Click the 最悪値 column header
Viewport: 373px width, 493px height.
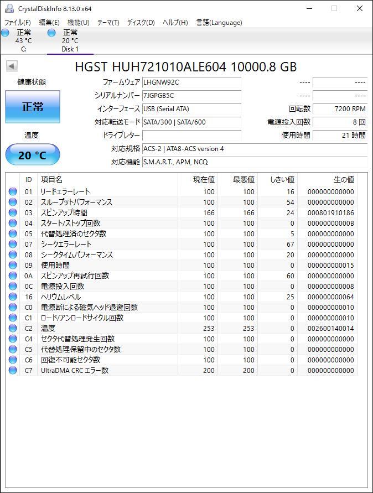238,179
